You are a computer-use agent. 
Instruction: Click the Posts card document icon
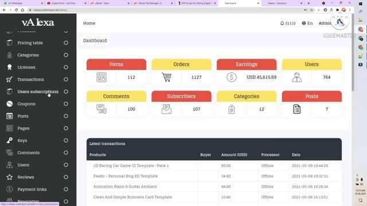coord(297,109)
